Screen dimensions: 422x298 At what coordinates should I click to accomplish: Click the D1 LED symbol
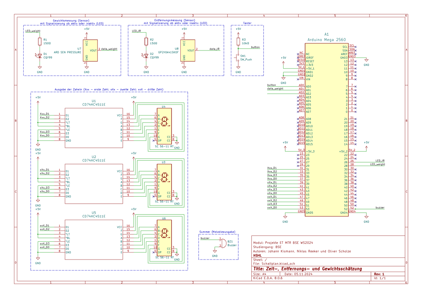(40, 55)
